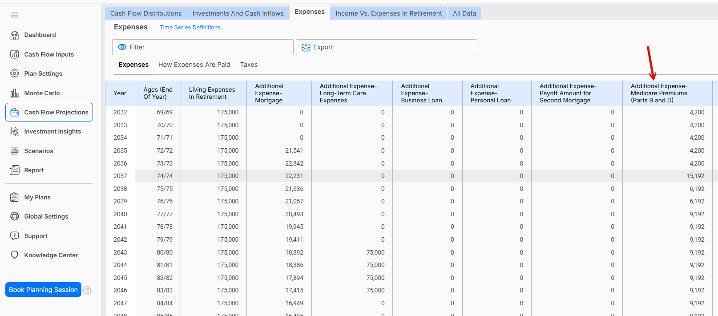The height and width of the screenshot is (316, 718).
Task: Open Support page
Action: click(36, 236)
